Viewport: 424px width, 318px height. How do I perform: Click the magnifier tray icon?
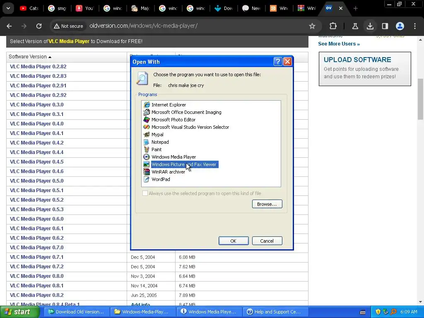(x=393, y=312)
